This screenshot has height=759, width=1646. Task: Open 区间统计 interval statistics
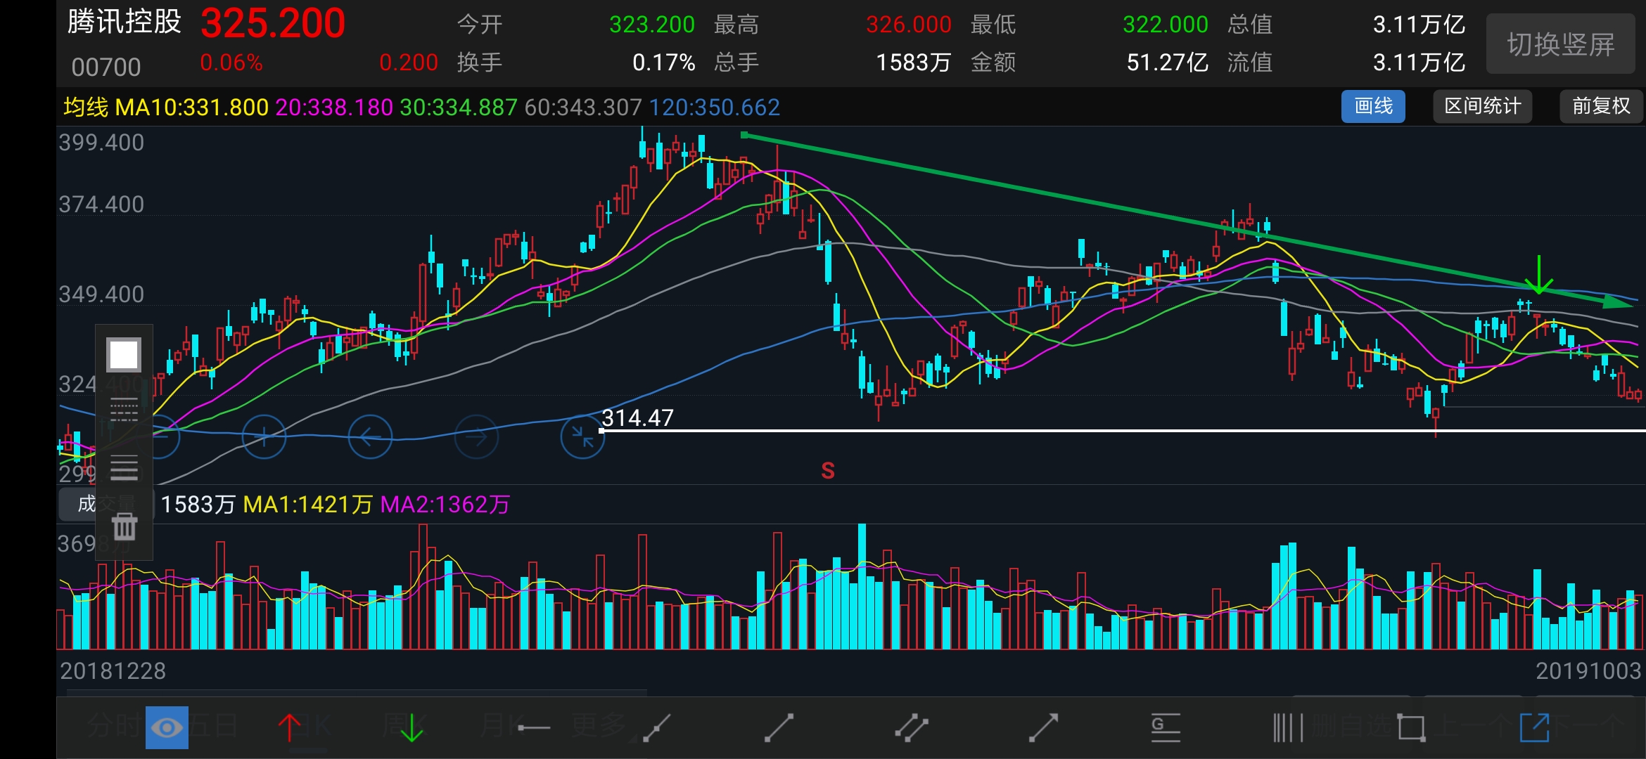(1483, 106)
